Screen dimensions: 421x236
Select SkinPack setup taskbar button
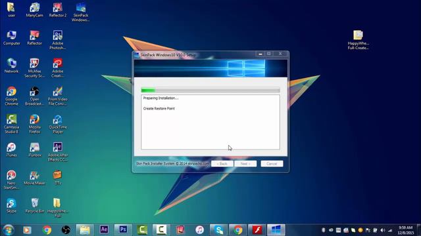click(276, 230)
